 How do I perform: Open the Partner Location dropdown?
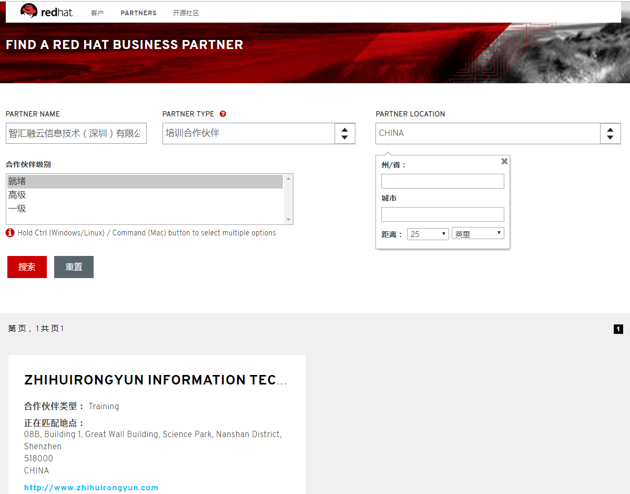(x=498, y=133)
